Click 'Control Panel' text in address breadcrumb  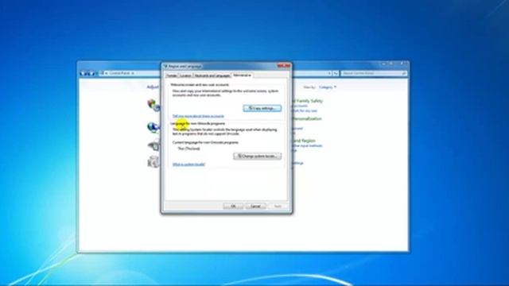119,73
